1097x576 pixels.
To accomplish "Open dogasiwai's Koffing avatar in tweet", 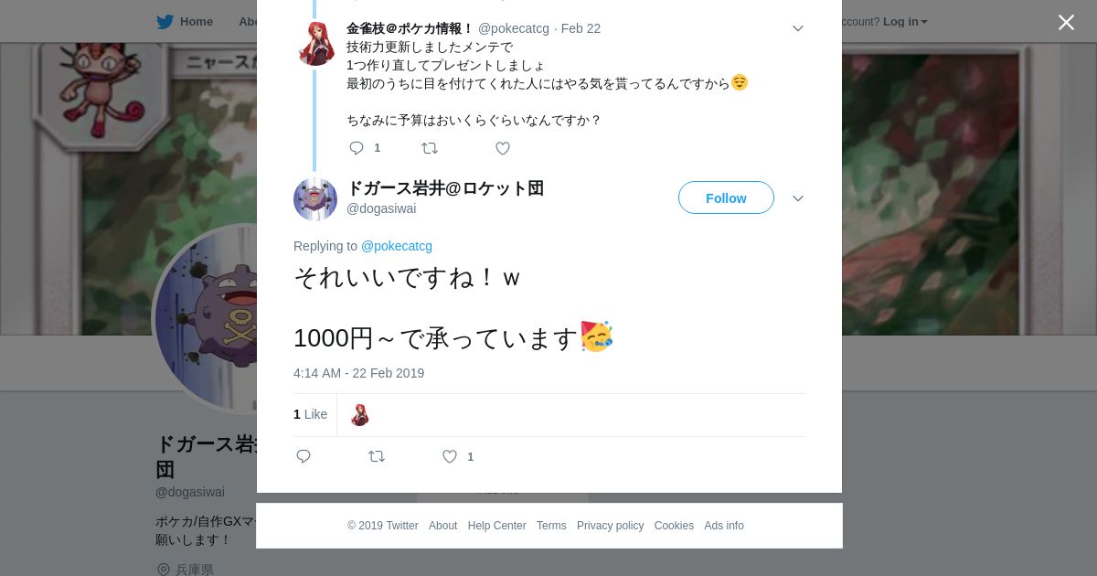I will click(315, 198).
